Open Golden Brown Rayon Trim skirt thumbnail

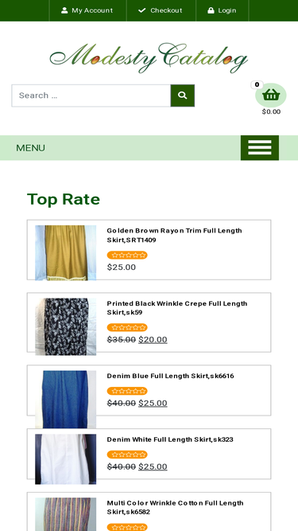click(65, 252)
